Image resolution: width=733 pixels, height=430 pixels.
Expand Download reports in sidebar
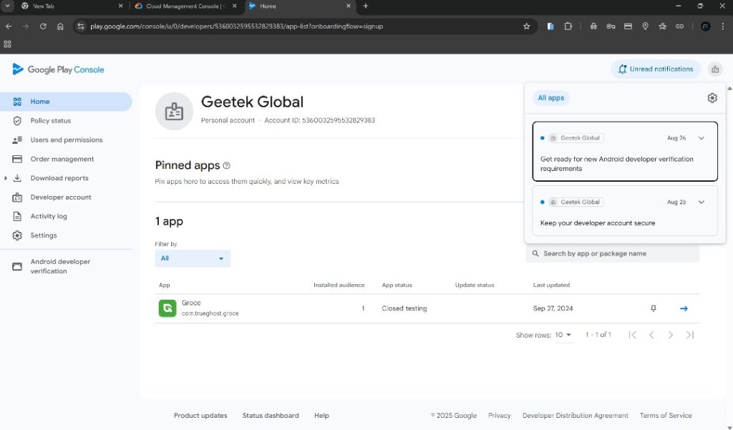pos(6,178)
